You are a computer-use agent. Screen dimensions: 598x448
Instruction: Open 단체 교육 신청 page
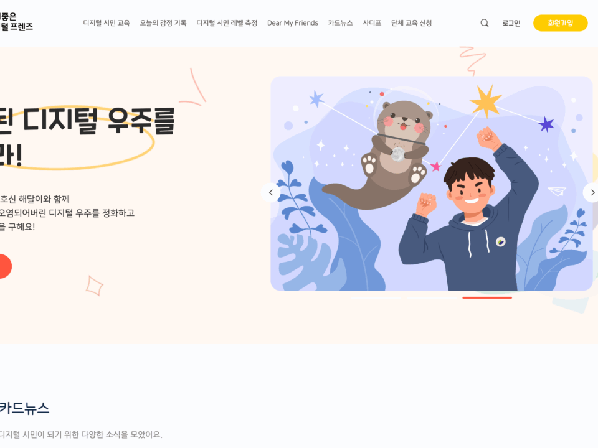pos(412,23)
